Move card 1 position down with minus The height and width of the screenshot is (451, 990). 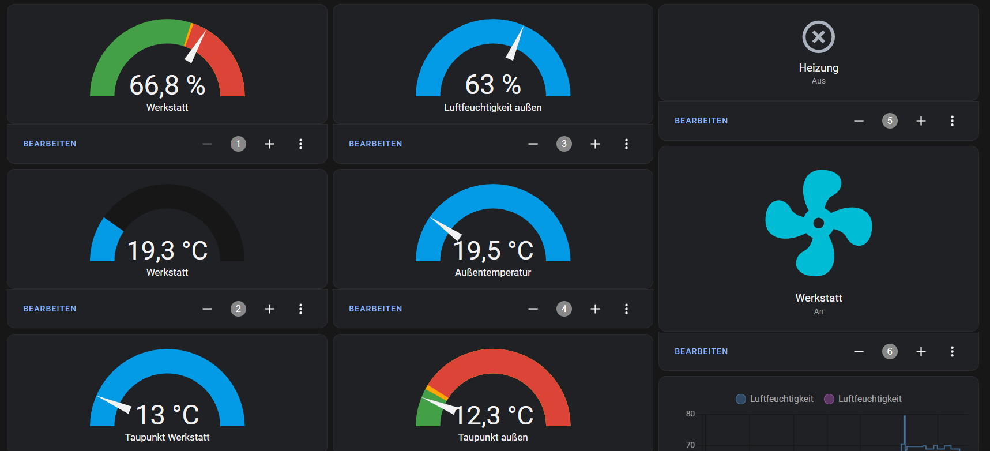(x=208, y=144)
